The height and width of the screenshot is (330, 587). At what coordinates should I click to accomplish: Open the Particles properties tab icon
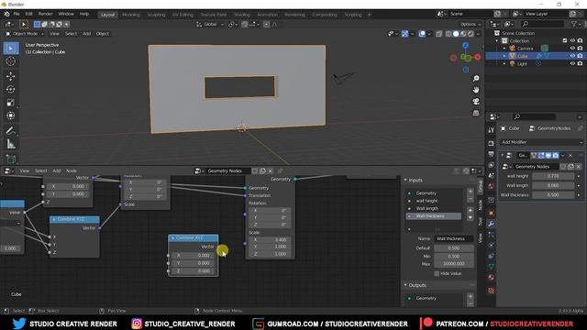(492, 235)
